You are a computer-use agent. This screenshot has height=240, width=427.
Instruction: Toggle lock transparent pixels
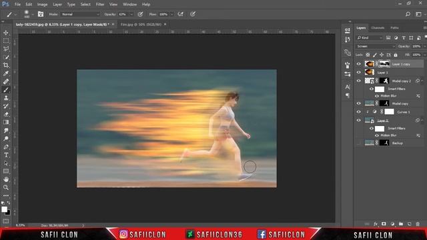coord(368,55)
